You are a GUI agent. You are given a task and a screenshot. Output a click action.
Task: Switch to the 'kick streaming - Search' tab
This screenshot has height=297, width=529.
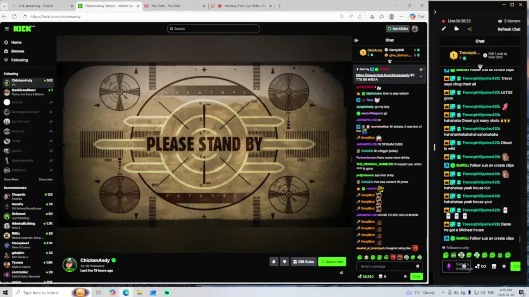tap(43, 6)
